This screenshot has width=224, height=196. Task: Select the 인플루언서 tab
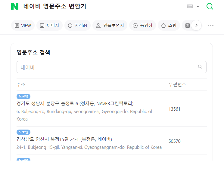tap(110, 26)
